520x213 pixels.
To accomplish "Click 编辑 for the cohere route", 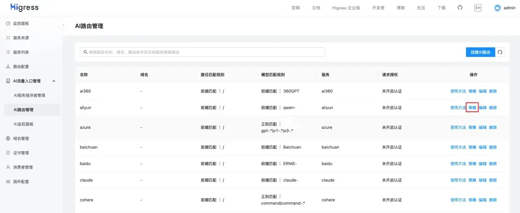I will (482, 200).
